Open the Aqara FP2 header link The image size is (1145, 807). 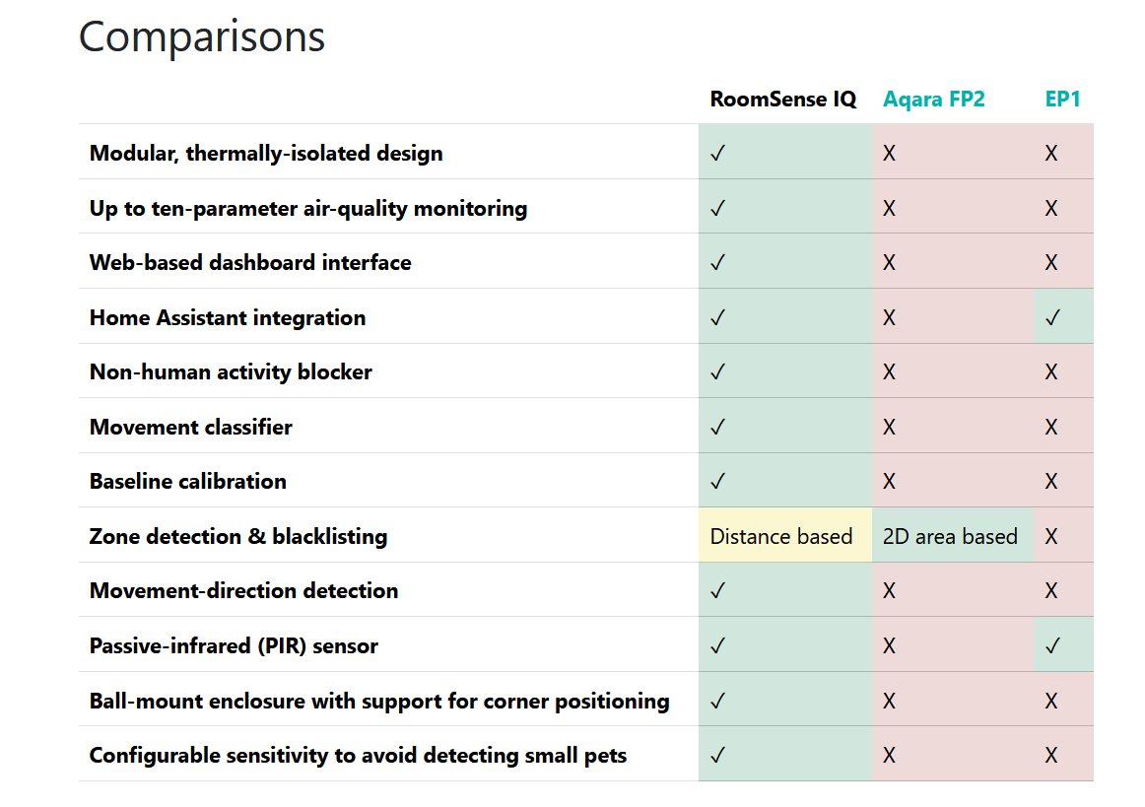coord(933,99)
